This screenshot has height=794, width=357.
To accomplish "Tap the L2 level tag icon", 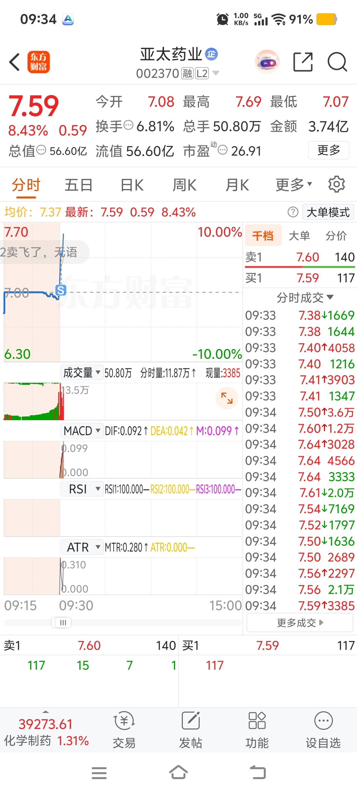I will coord(202,73).
